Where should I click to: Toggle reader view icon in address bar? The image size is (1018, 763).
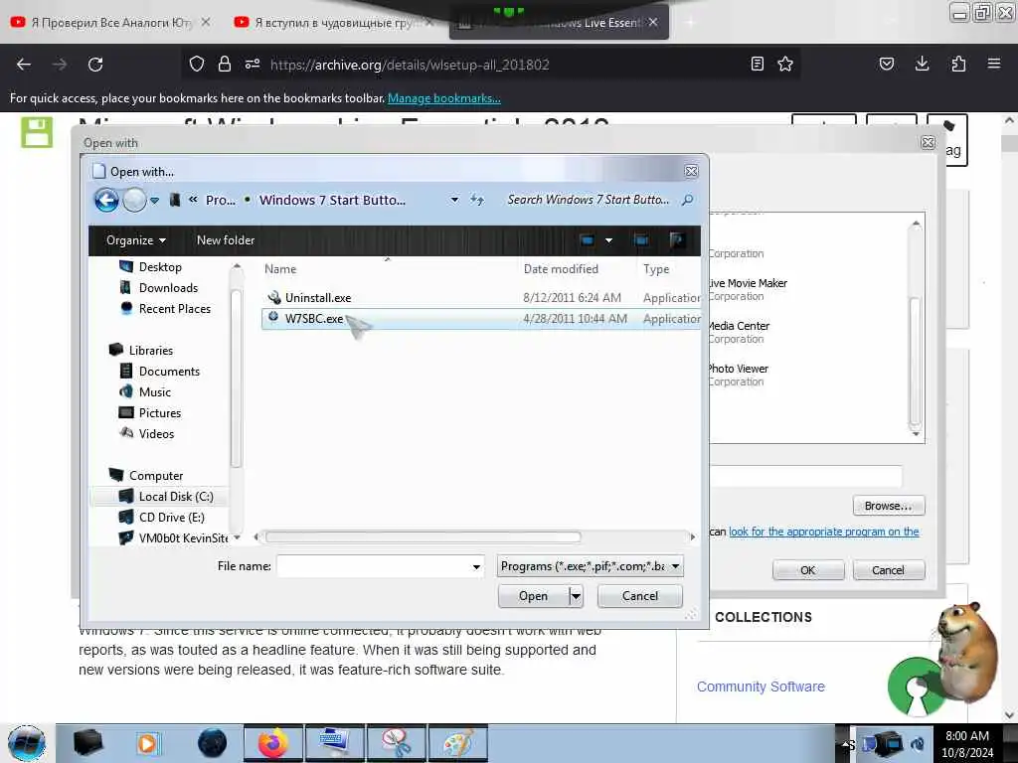(x=757, y=64)
